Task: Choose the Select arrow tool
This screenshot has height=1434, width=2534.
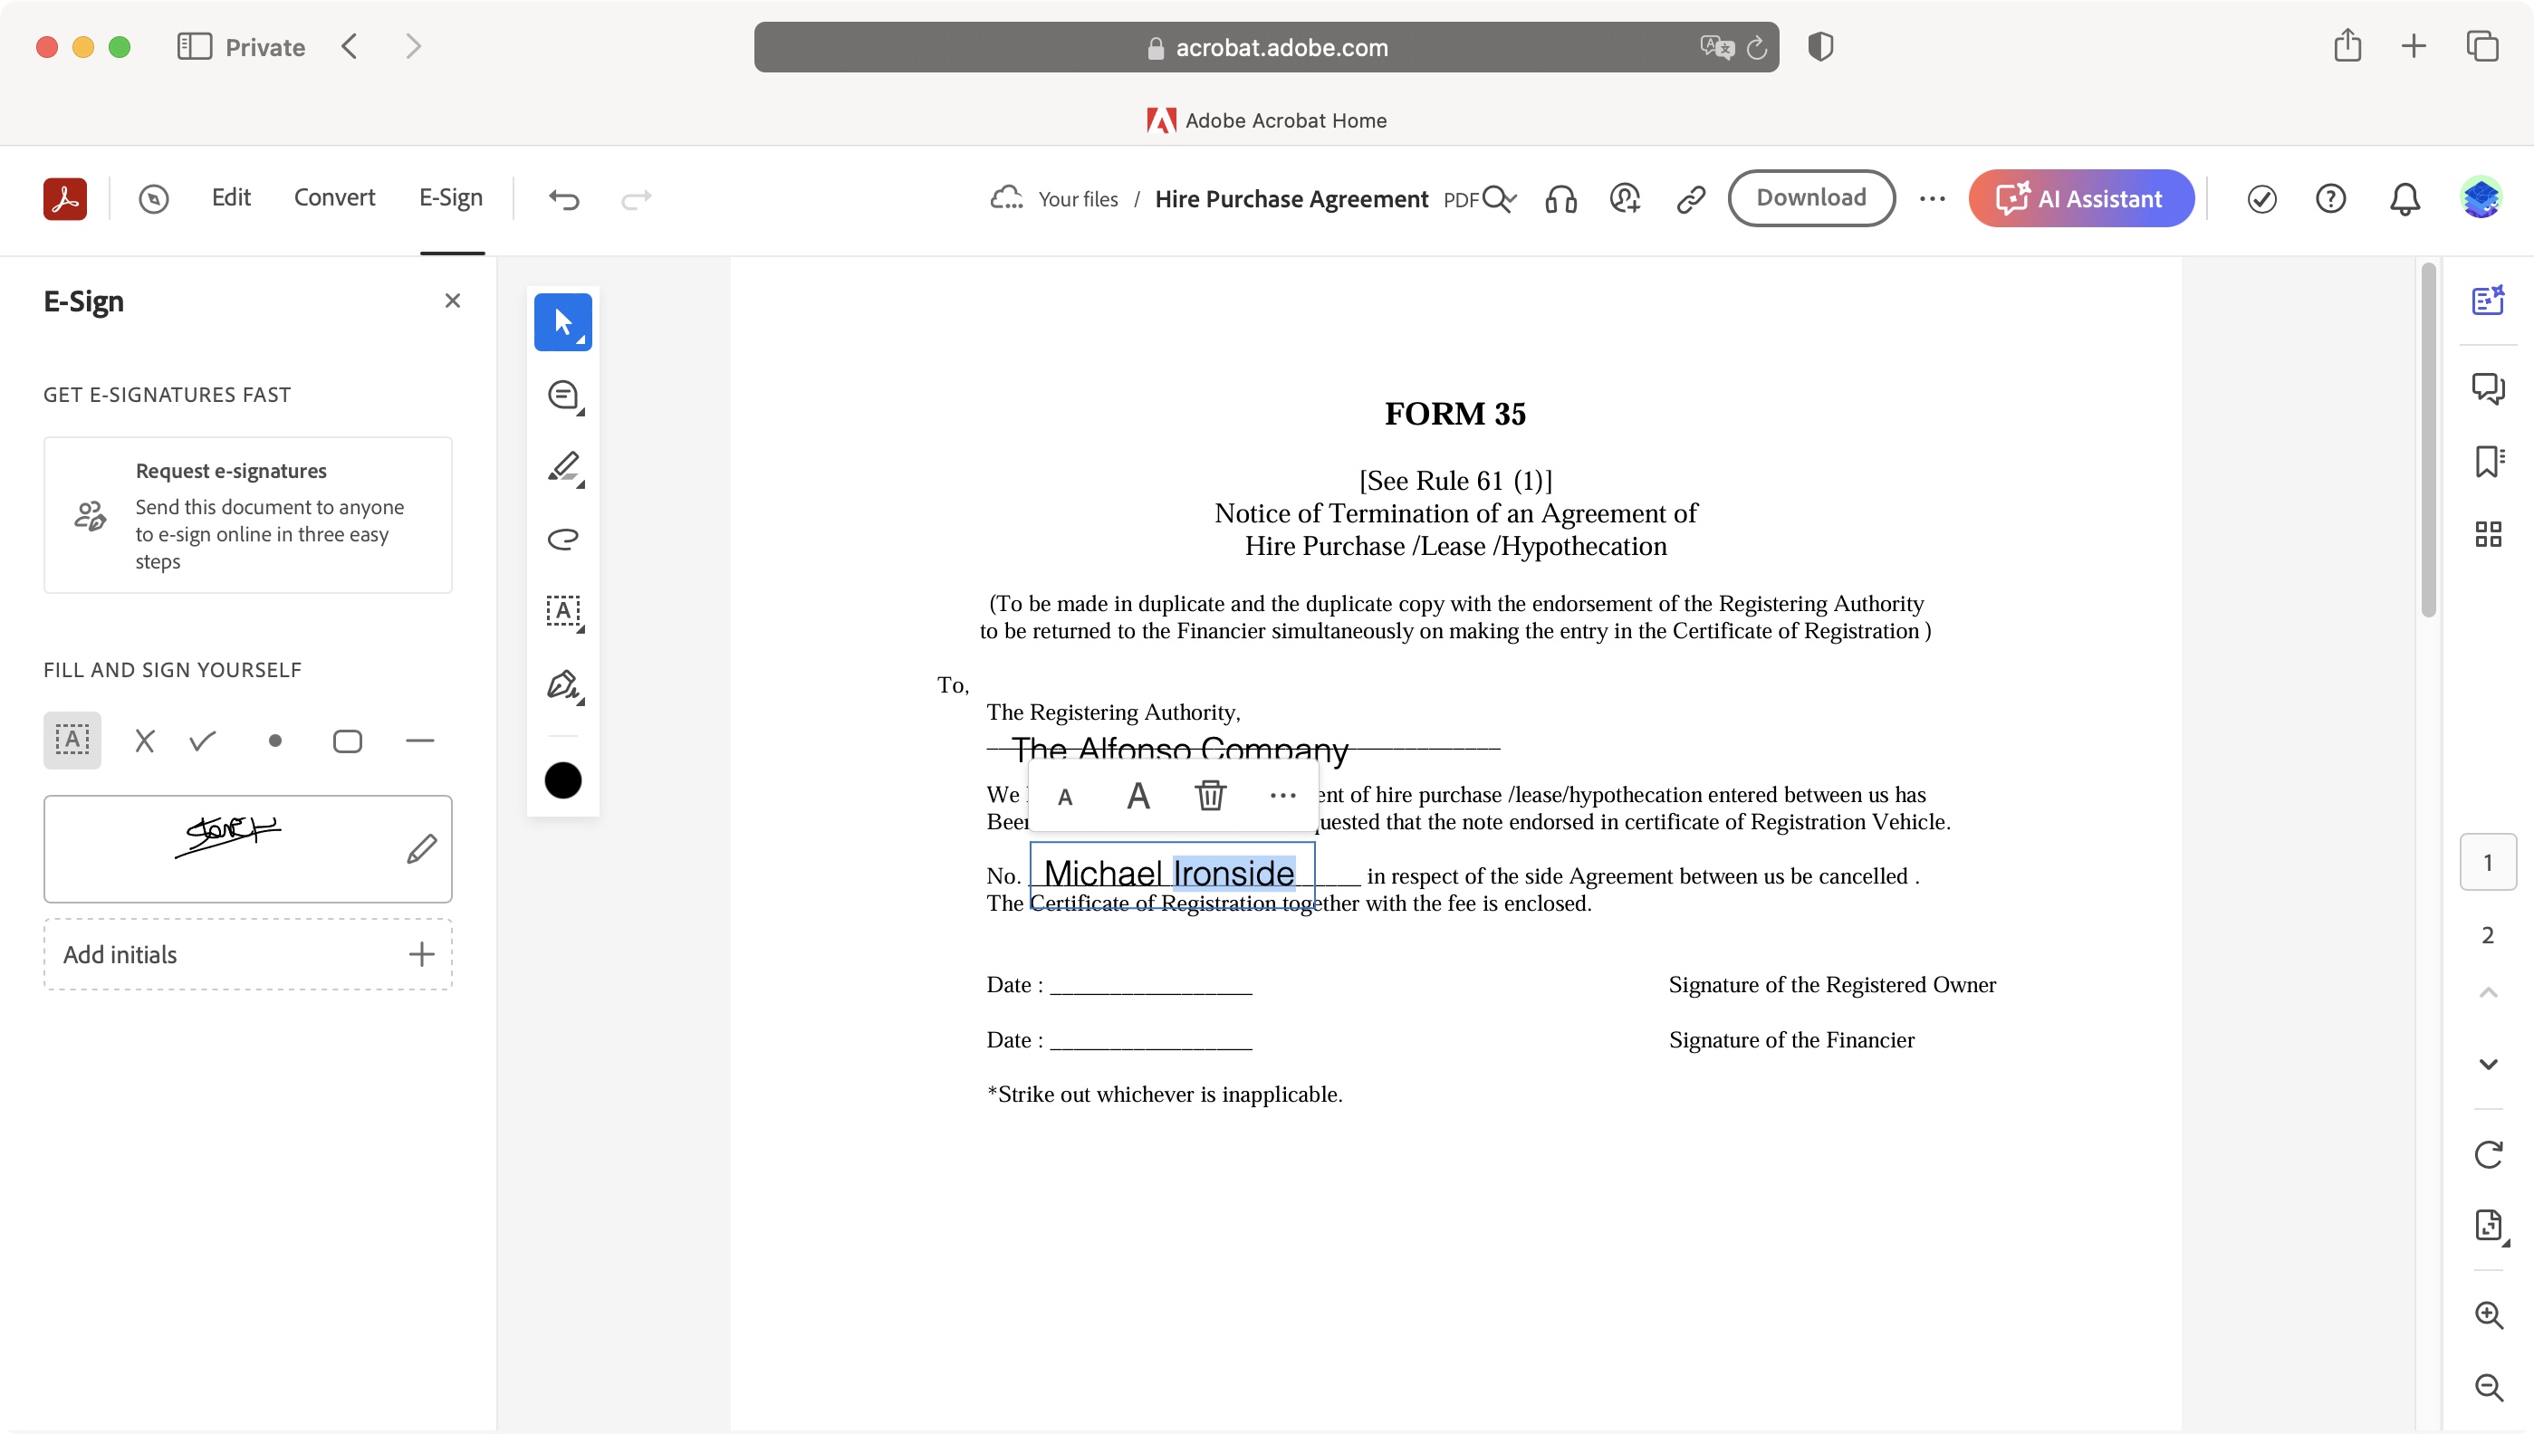Action: (562, 322)
